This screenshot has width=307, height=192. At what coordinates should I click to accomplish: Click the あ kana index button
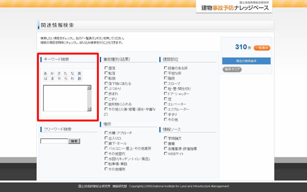point(46,74)
